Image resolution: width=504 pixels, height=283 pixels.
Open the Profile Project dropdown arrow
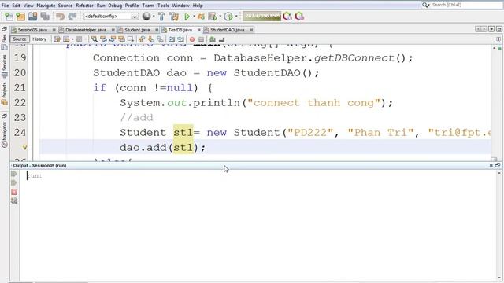coord(220,17)
